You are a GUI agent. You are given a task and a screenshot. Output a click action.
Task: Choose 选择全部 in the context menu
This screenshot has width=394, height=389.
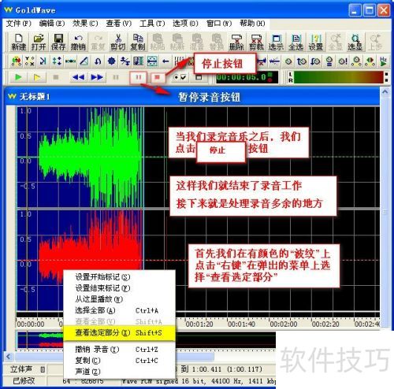click(x=119, y=310)
